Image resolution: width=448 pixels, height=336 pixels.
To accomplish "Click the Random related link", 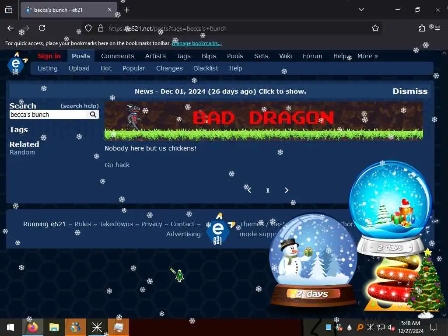I will tap(22, 152).
